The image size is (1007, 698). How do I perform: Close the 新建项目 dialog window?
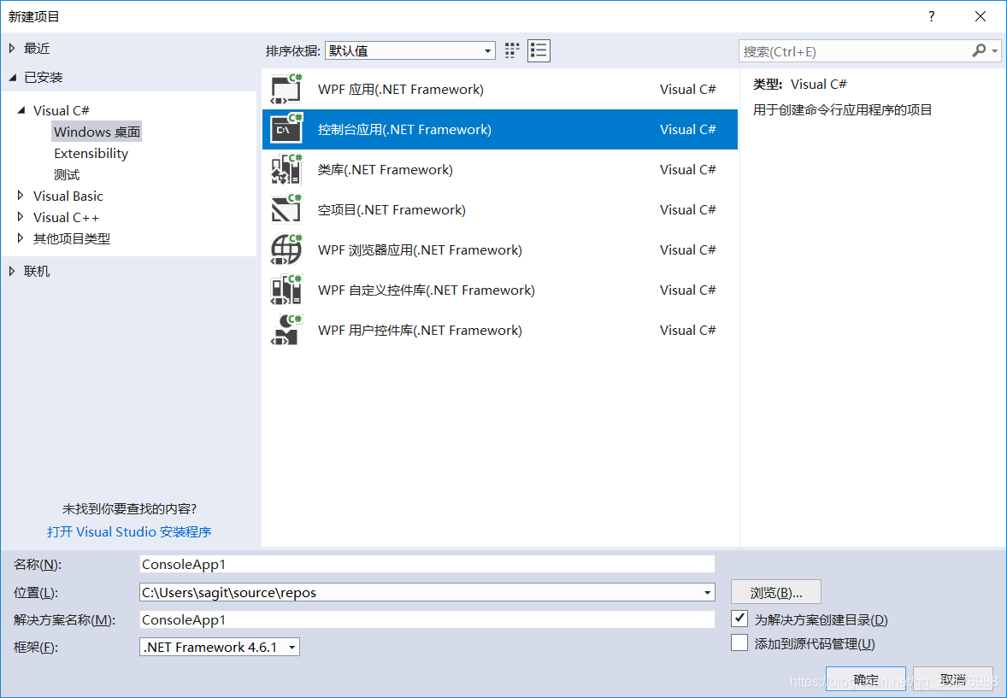980,16
